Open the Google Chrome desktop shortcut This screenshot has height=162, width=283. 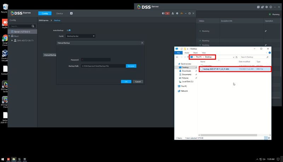pyautogui.click(x=5, y=40)
